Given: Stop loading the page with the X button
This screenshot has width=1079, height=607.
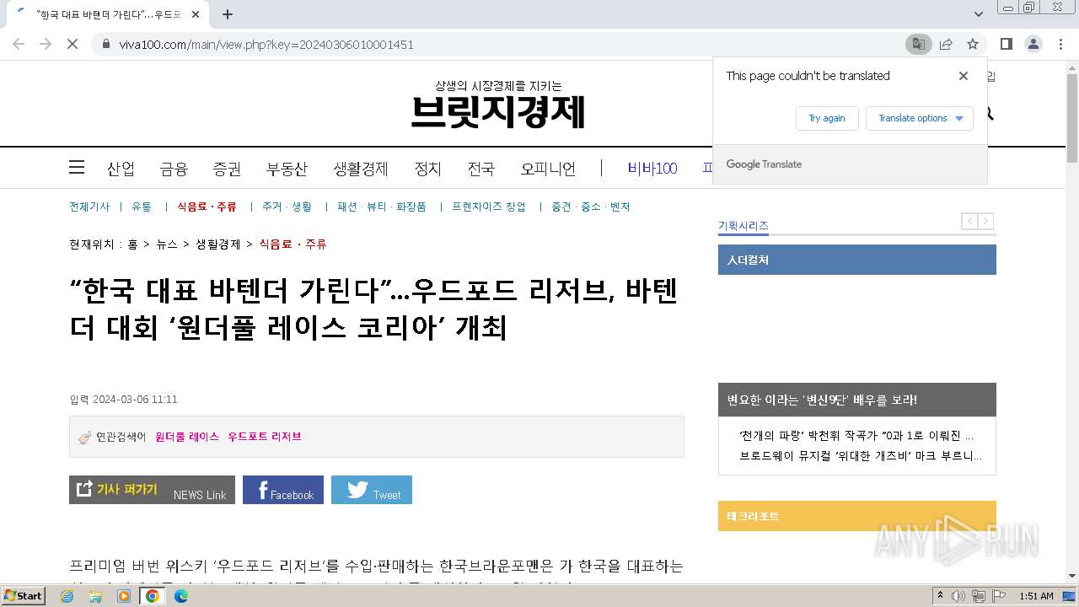Looking at the screenshot, I should [x=72, y=44].
